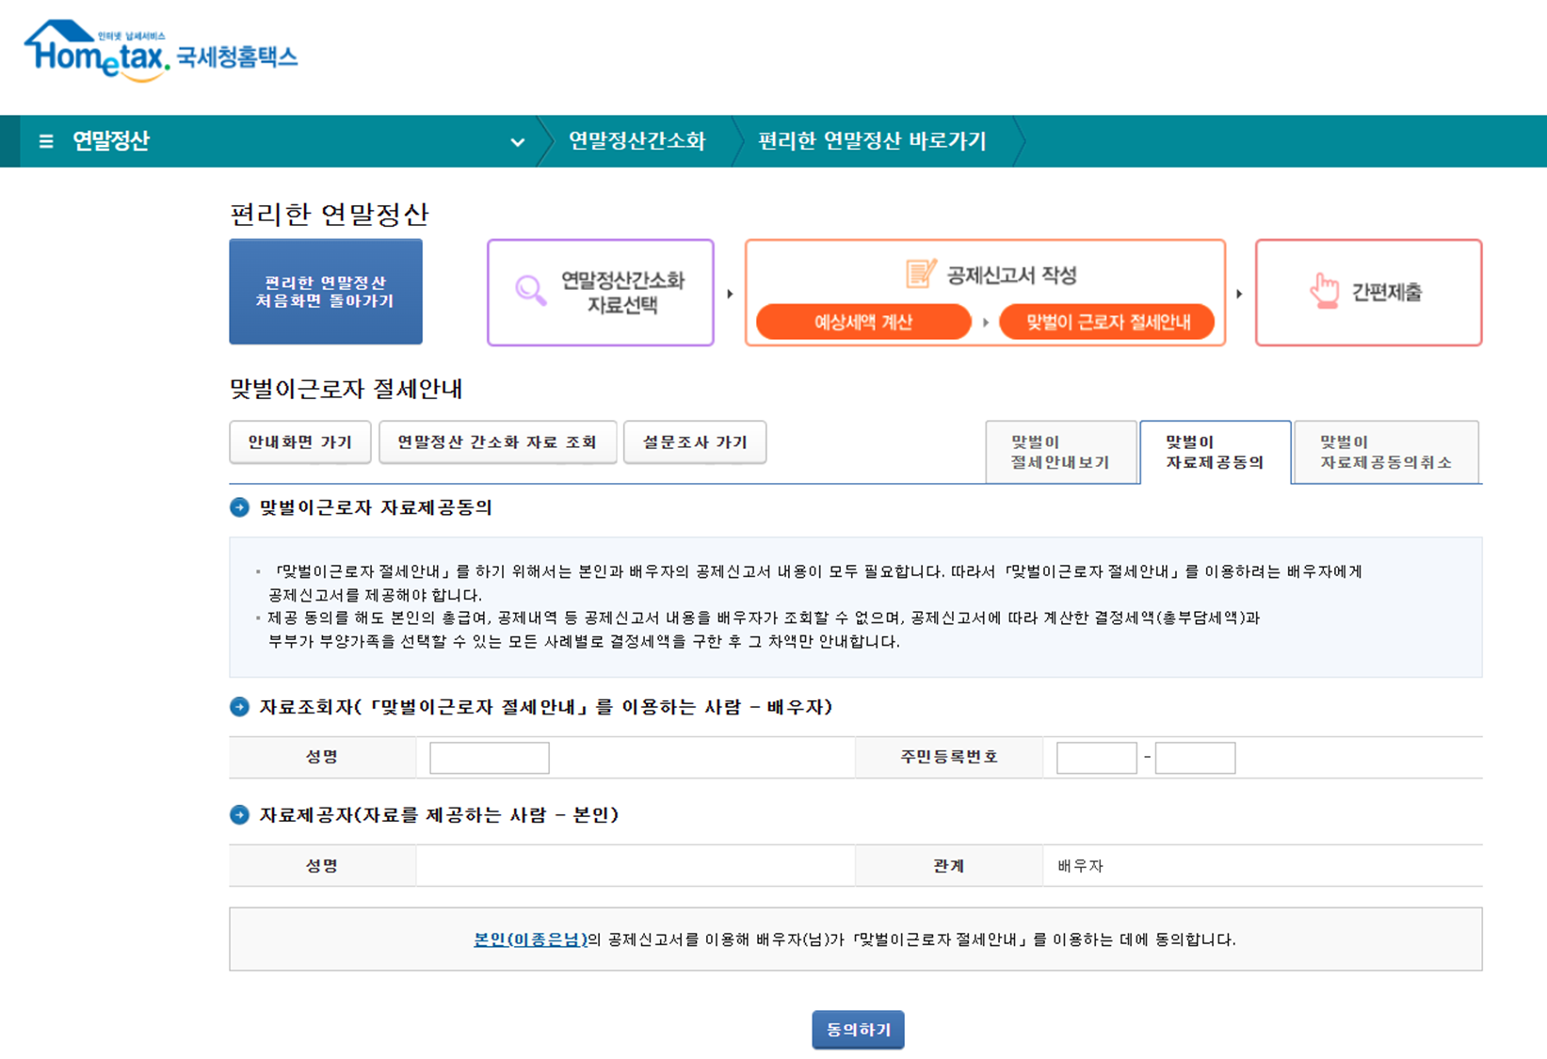Viewport: 1547px width, 1059px height.
Task: Click 편리한 연말정산 page heading
Action: click(x=329, y=214)
